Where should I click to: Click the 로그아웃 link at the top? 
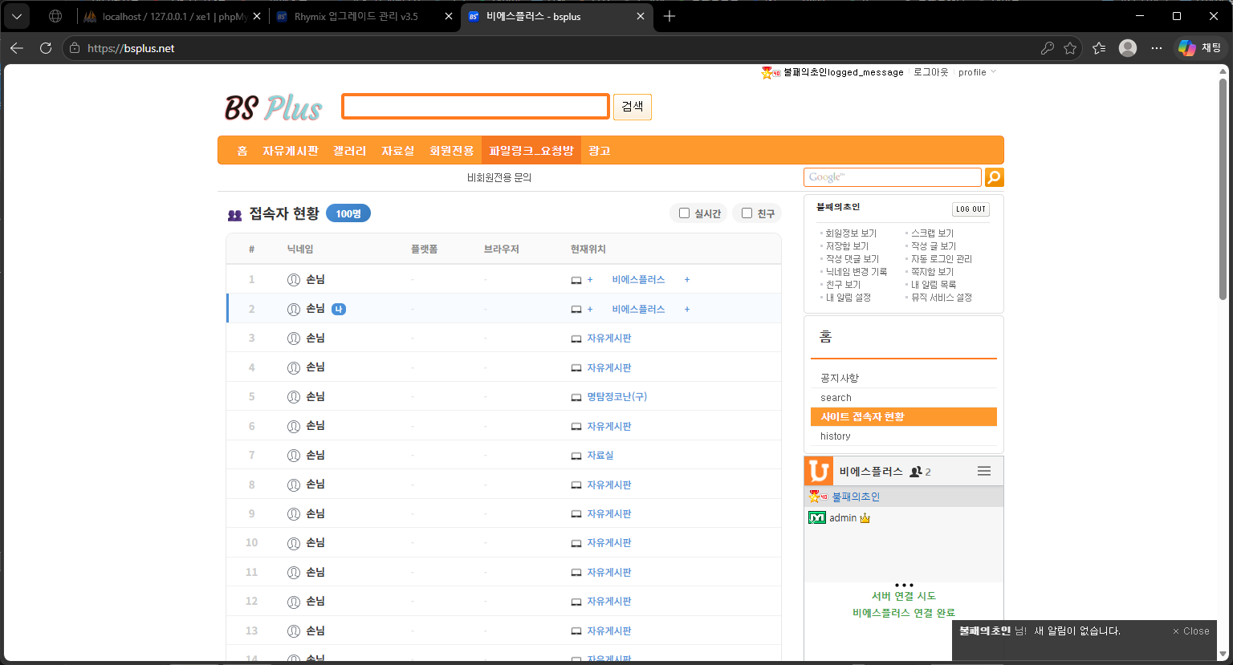(931, 72)
